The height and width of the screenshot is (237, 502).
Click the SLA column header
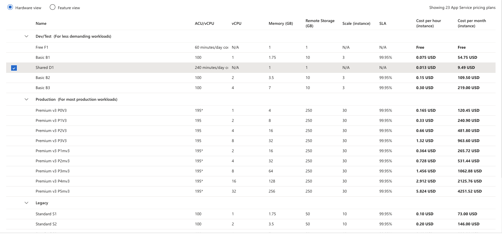382,24
